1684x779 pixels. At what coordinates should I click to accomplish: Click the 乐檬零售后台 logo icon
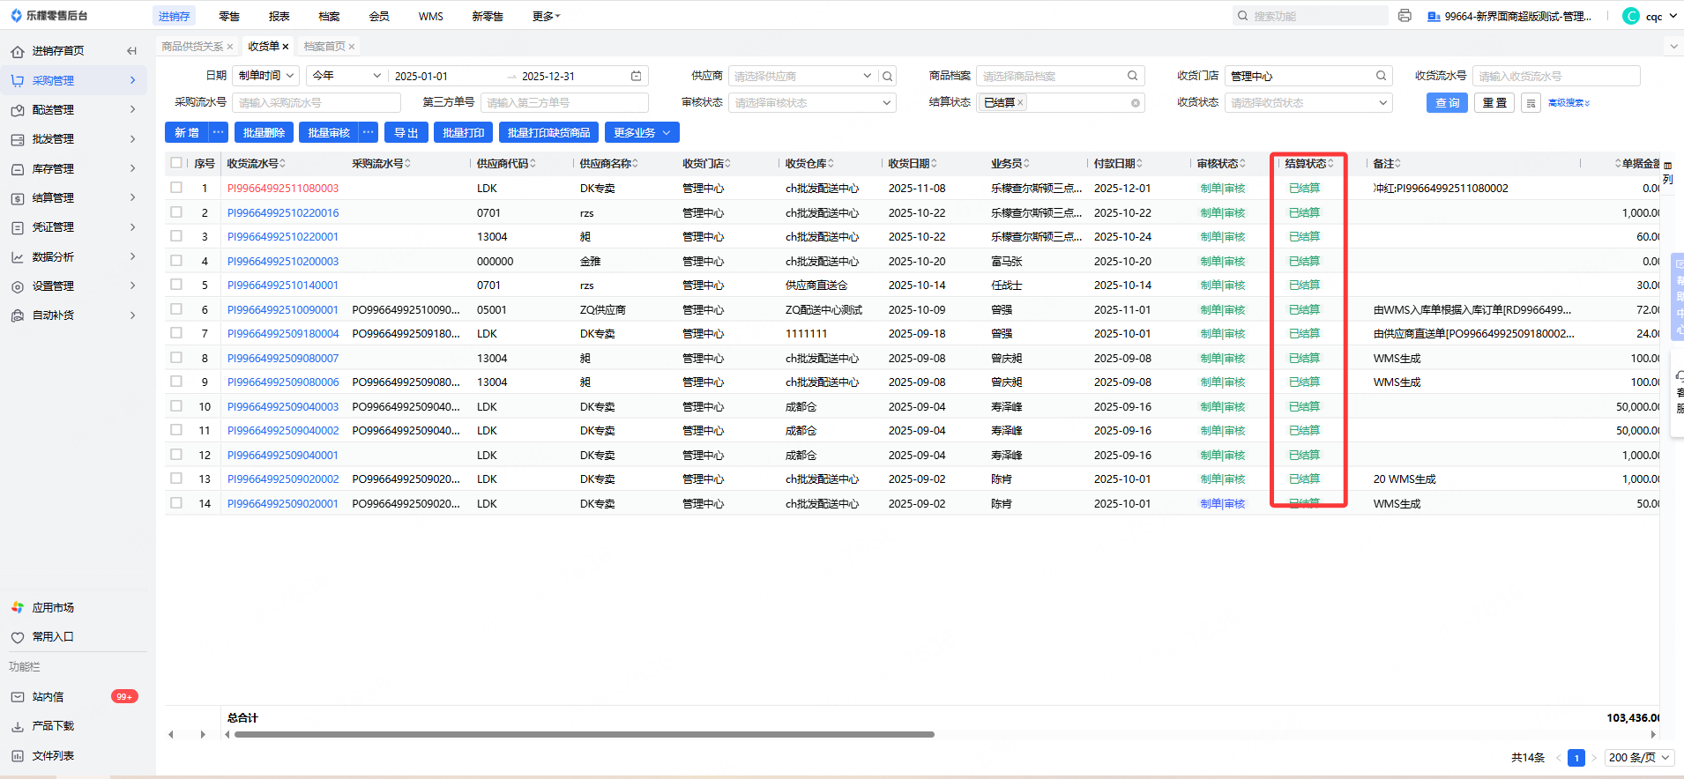(16, 16)
